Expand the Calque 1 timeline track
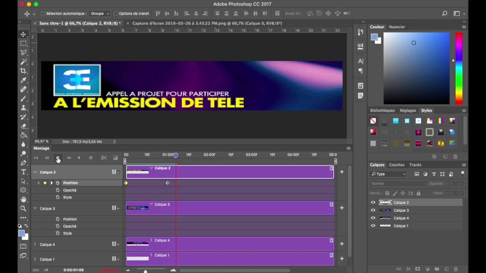Viewport: 486px width, 273px height. point(35,259)
